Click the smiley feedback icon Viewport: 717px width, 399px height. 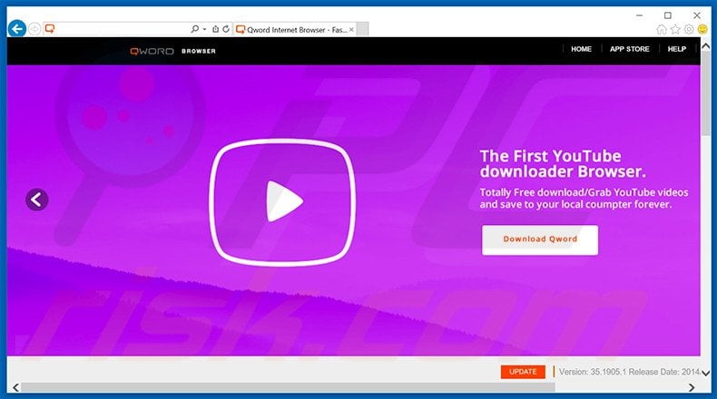[702, 30]
